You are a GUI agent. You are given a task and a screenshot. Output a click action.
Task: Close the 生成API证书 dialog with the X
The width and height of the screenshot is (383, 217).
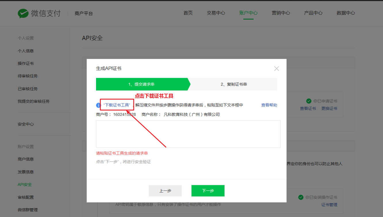tap(277, 68)
